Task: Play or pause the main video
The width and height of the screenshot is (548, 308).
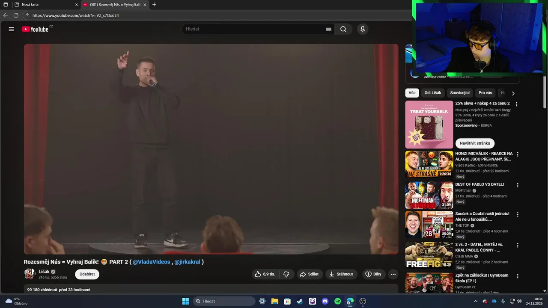Action: point(211,149)
